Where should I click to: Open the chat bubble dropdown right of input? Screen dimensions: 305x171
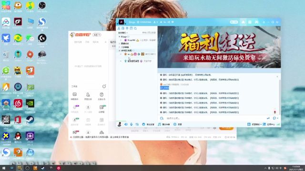point(275,118)
